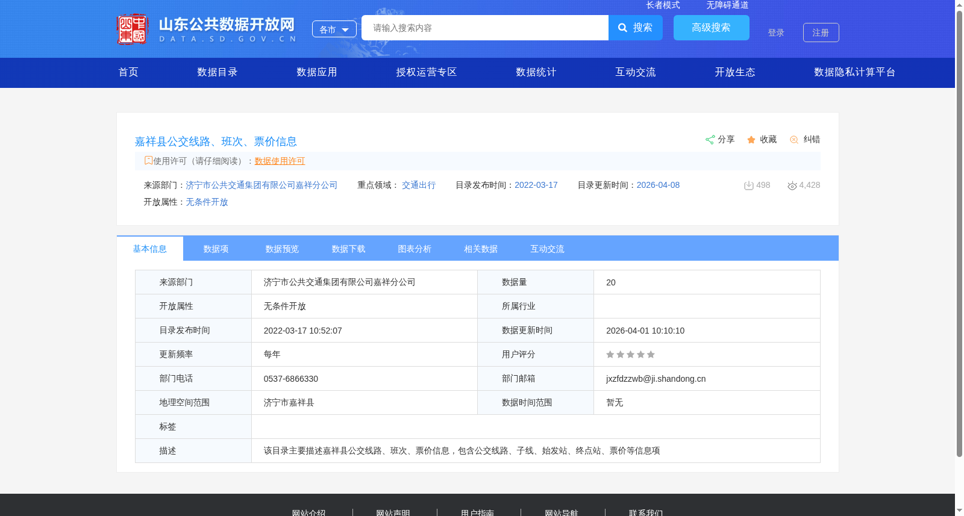Click the dataset title 嘉祥县公交线路、班次、票价信息
Viewport: 964px width, 516px height.
[216, 141]
